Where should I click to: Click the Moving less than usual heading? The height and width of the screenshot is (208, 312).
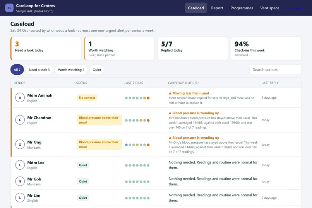tap(190, 93)
